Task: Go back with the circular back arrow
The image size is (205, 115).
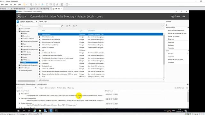Action: pos(19,16)
